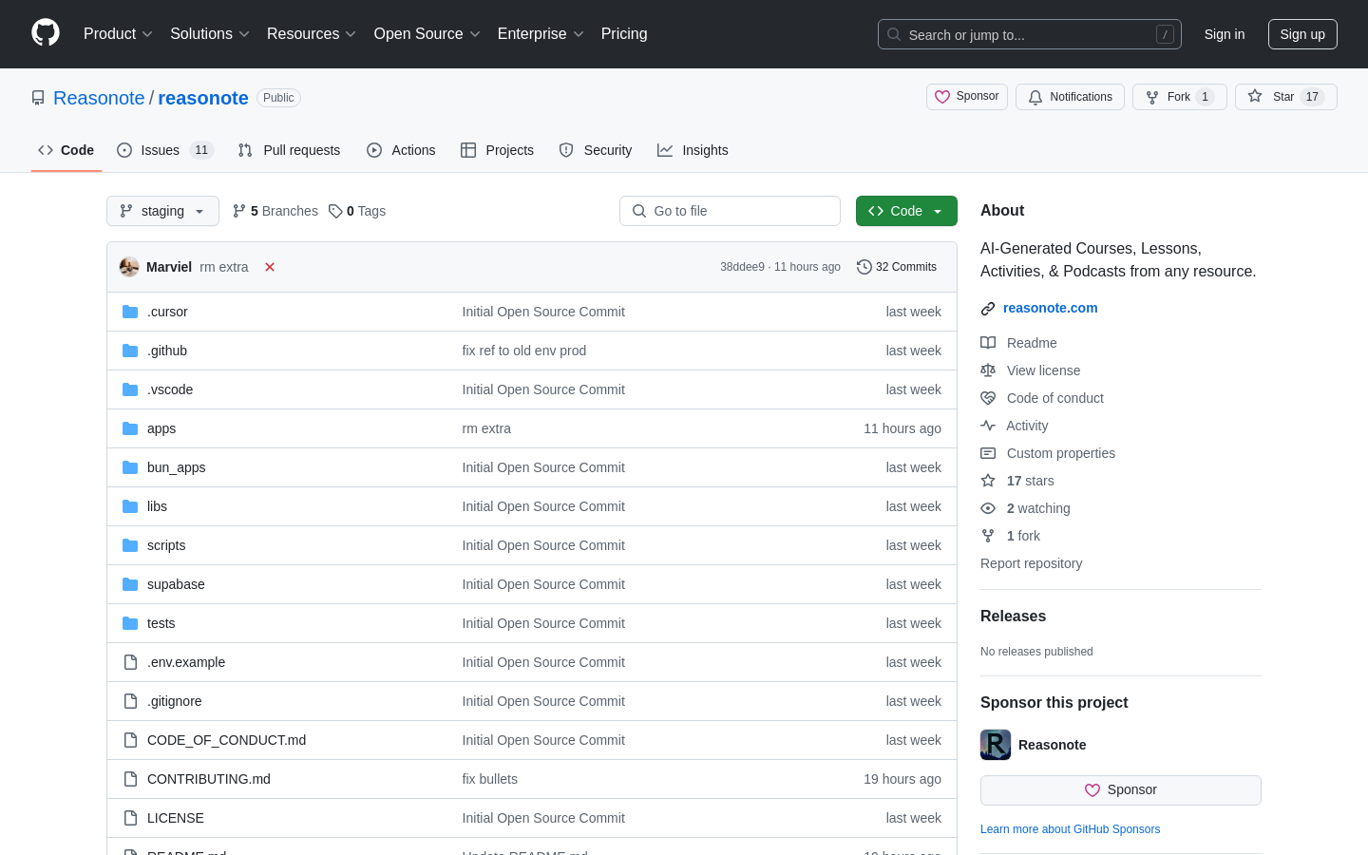This screenshot has height=855, width=1368.
Task: Click the Sponsor button in the header
Action: click(967, 97)
